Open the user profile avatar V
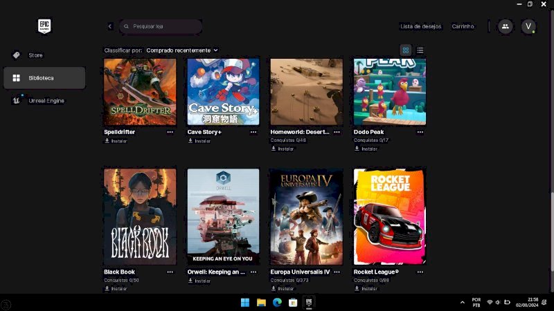Screen dimensions: 554x311 click(528, 26)
